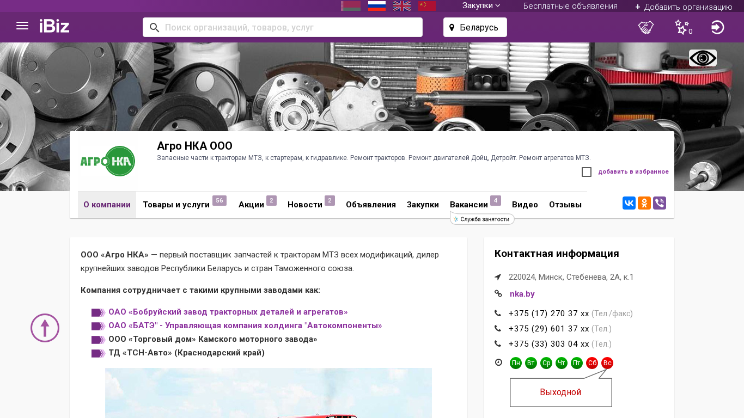Open the Закупки company tab

(423, 205)
